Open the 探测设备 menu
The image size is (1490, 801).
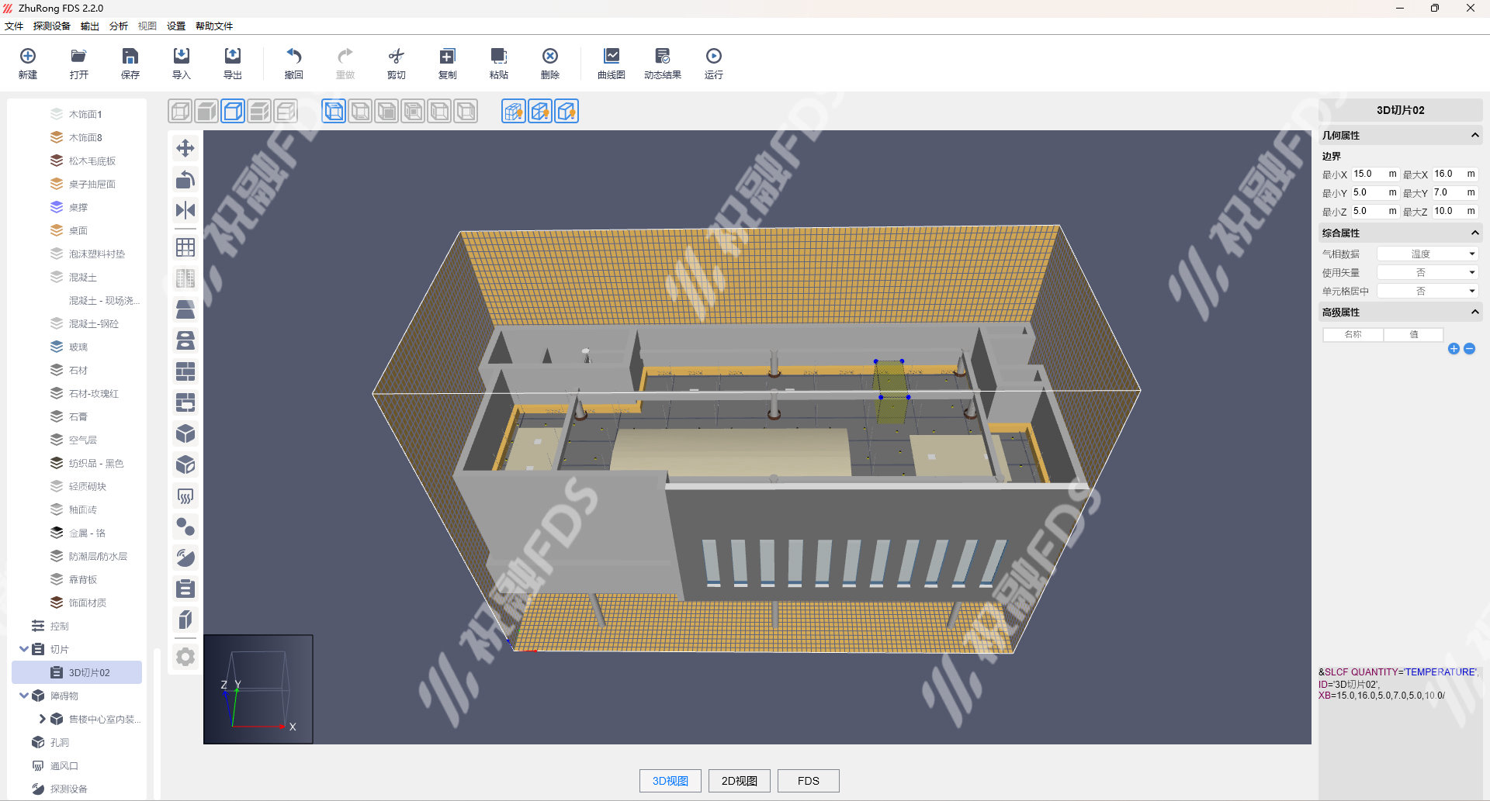click(52, 26)
